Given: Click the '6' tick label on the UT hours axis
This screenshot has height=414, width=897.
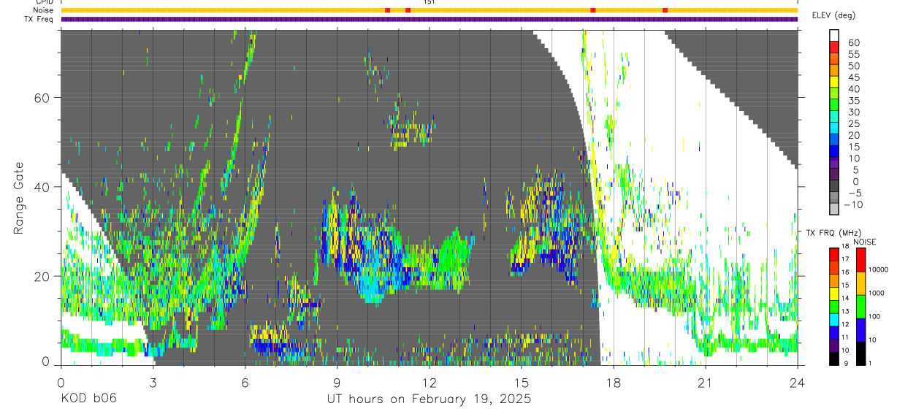Looking at the screenshot, I should tap(245, 383).
